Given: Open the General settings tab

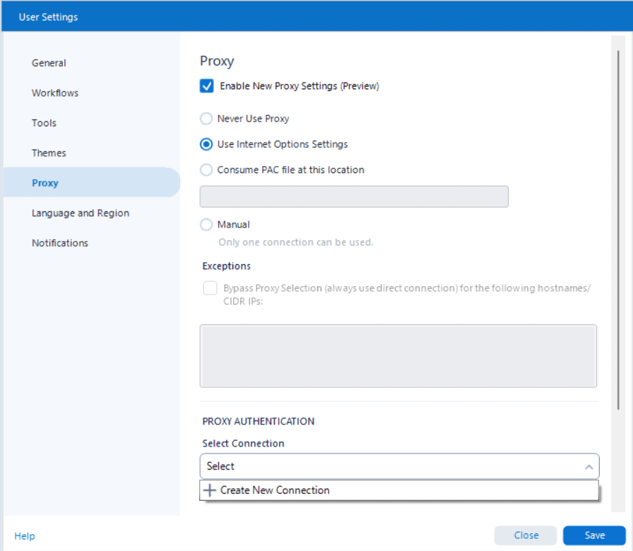Looking at the screenshot, I should (x=49, y=63).
